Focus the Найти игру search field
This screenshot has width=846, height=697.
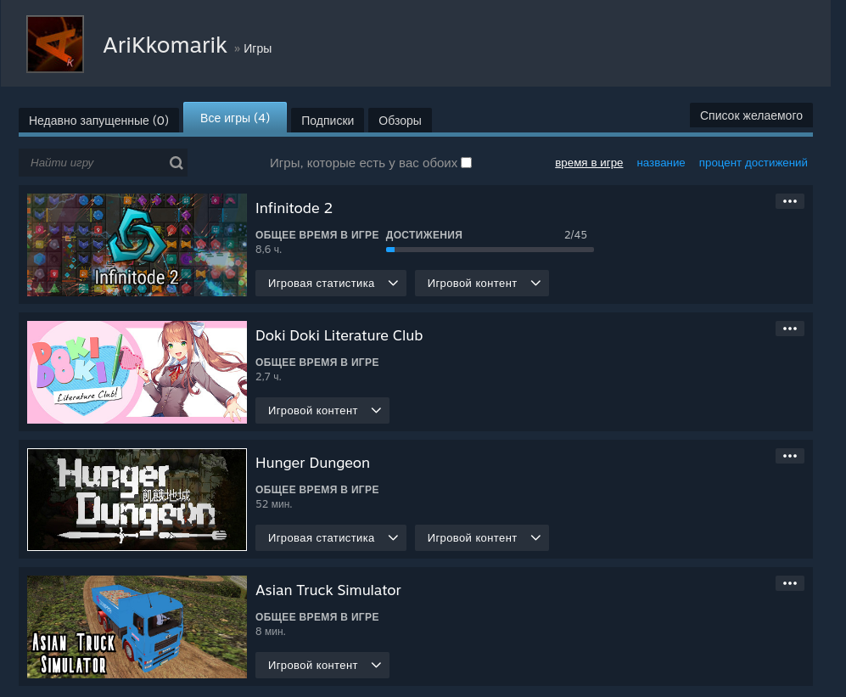pyautogui.click(x=94, y=162)
